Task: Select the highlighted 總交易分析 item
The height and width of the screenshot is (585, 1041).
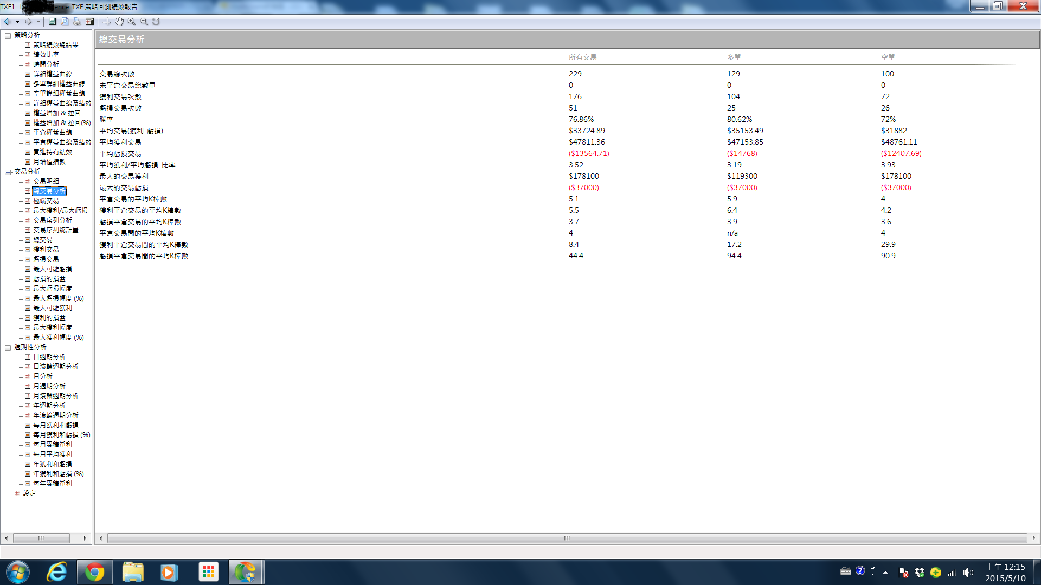Action: pyautogui.click(x=49, y=191)
